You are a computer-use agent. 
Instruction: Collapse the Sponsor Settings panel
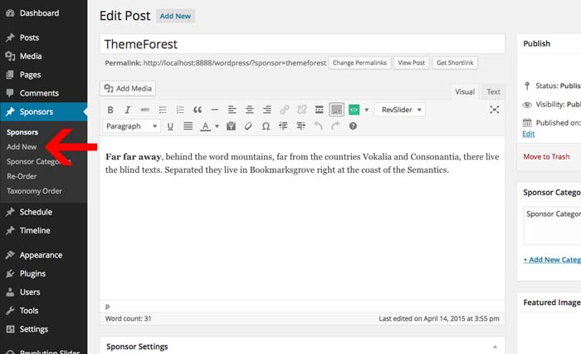[495, 347]
